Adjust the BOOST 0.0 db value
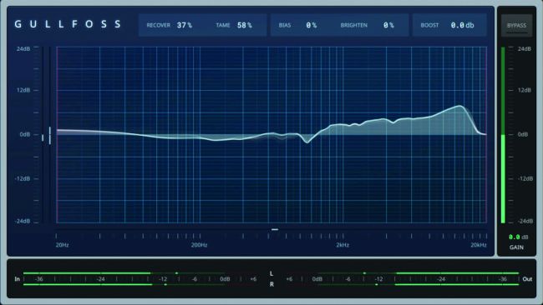 (x=462, y=25)
